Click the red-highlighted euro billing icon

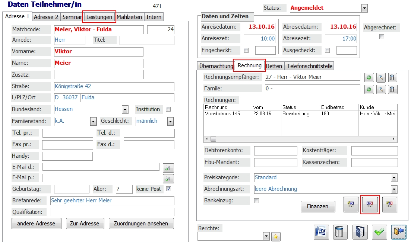[x=370, y=204]
